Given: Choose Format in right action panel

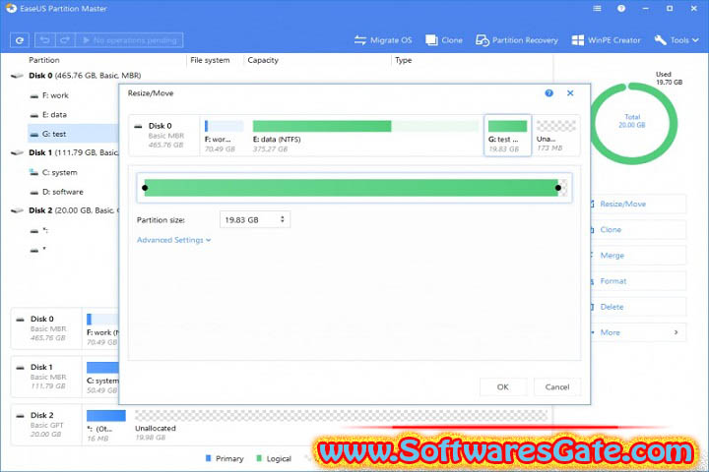Looking at the screenshot, I should click(x=638, y=281).
